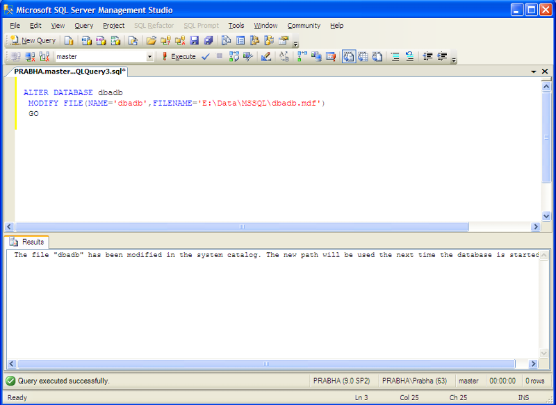Click the PRABHA (9.0 SP2) server status cell
The image size is (556, 405).
click(342, 381)
